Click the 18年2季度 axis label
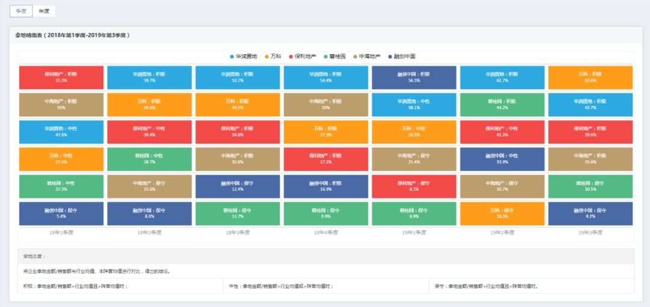Viewport: 650px width, 307px height. pos(150,233)
